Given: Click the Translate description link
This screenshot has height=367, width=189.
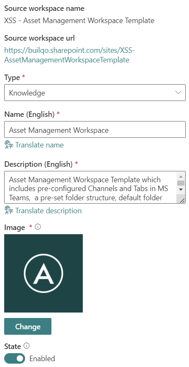Looking at the screenshot, I should [49, 211].
